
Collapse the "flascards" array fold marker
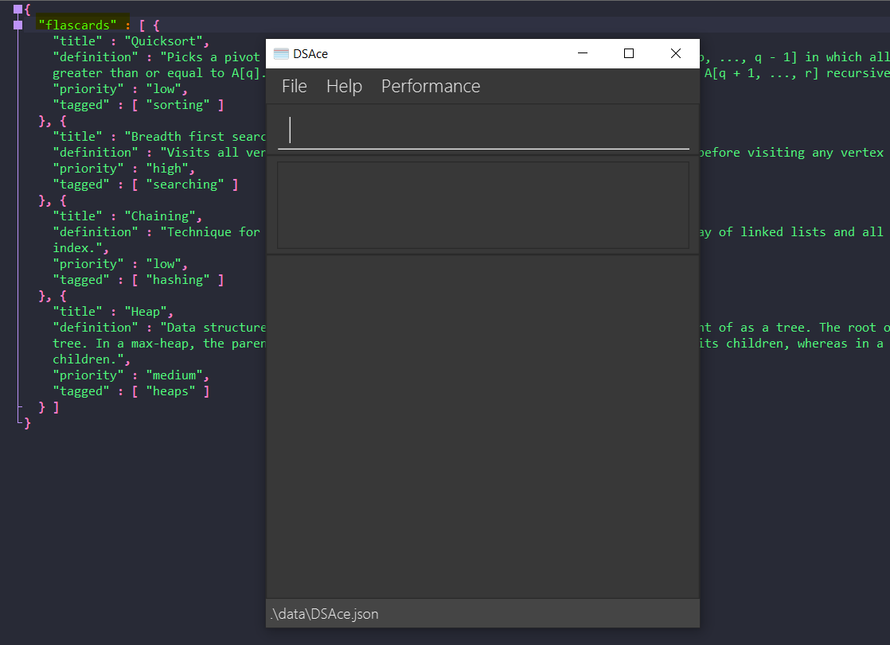coord(18,25)
